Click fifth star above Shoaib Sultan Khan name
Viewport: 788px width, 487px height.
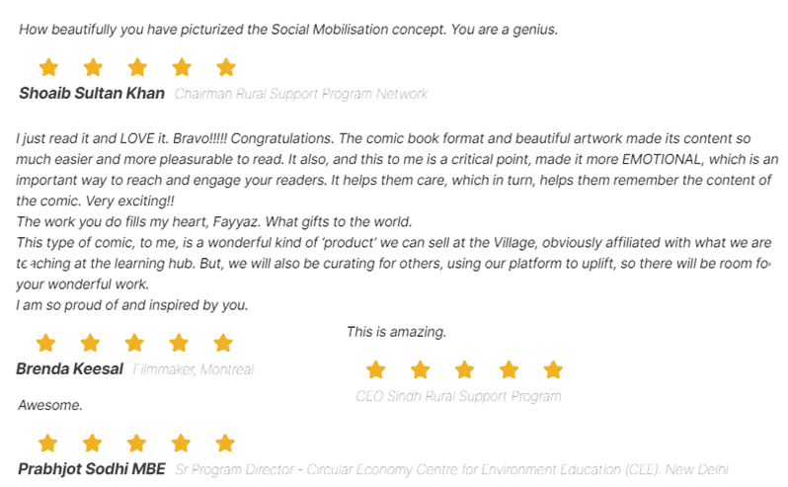click(226, 67)
